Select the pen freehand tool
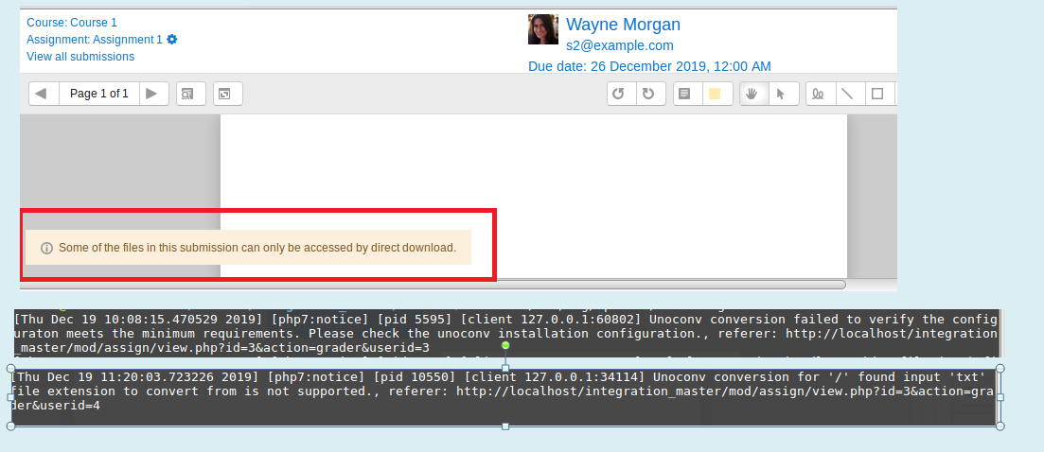Image resolution: width=1044 pixels, height=452 pixels. pyautogui.click(x=821, y=94)
